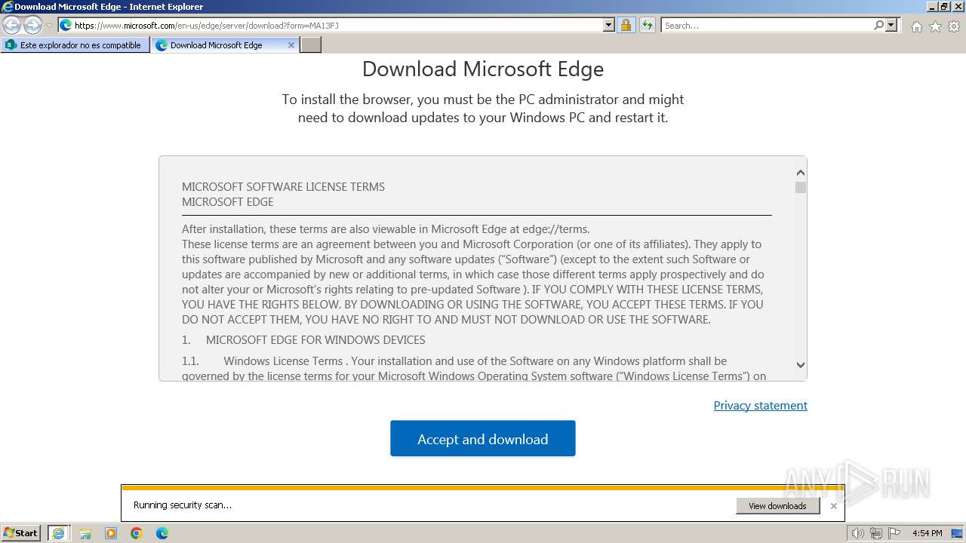
Task: Open a new blank tab
Action: coord(311,45)
